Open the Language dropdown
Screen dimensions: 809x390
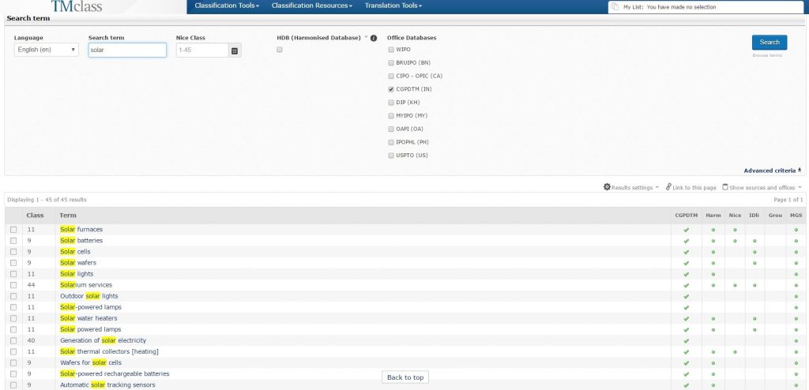47,50
